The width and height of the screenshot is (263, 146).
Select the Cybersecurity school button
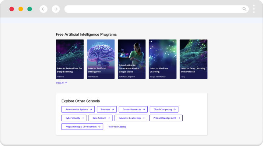74,118
